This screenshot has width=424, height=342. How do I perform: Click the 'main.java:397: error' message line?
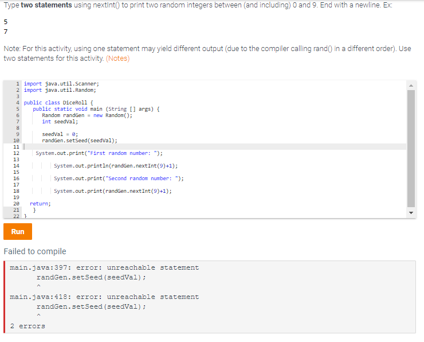click(x=104, y=267)
